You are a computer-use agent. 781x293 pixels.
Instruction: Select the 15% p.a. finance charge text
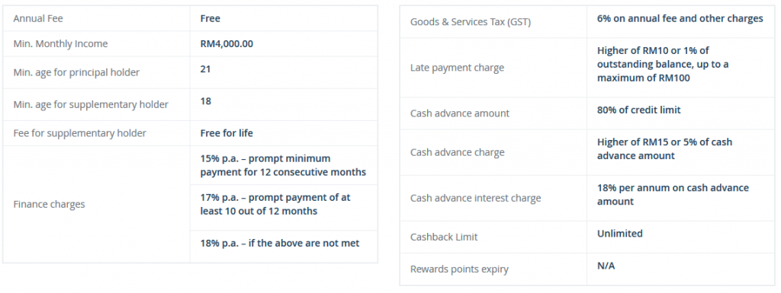pyautogui.click(x=283, y=165)
